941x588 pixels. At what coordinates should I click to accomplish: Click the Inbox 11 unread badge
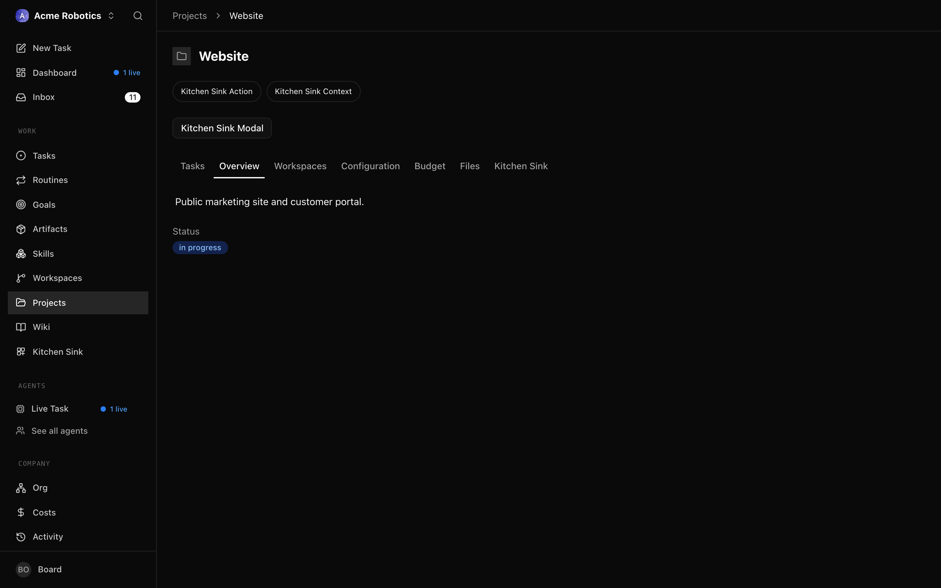tap(133, 97)
